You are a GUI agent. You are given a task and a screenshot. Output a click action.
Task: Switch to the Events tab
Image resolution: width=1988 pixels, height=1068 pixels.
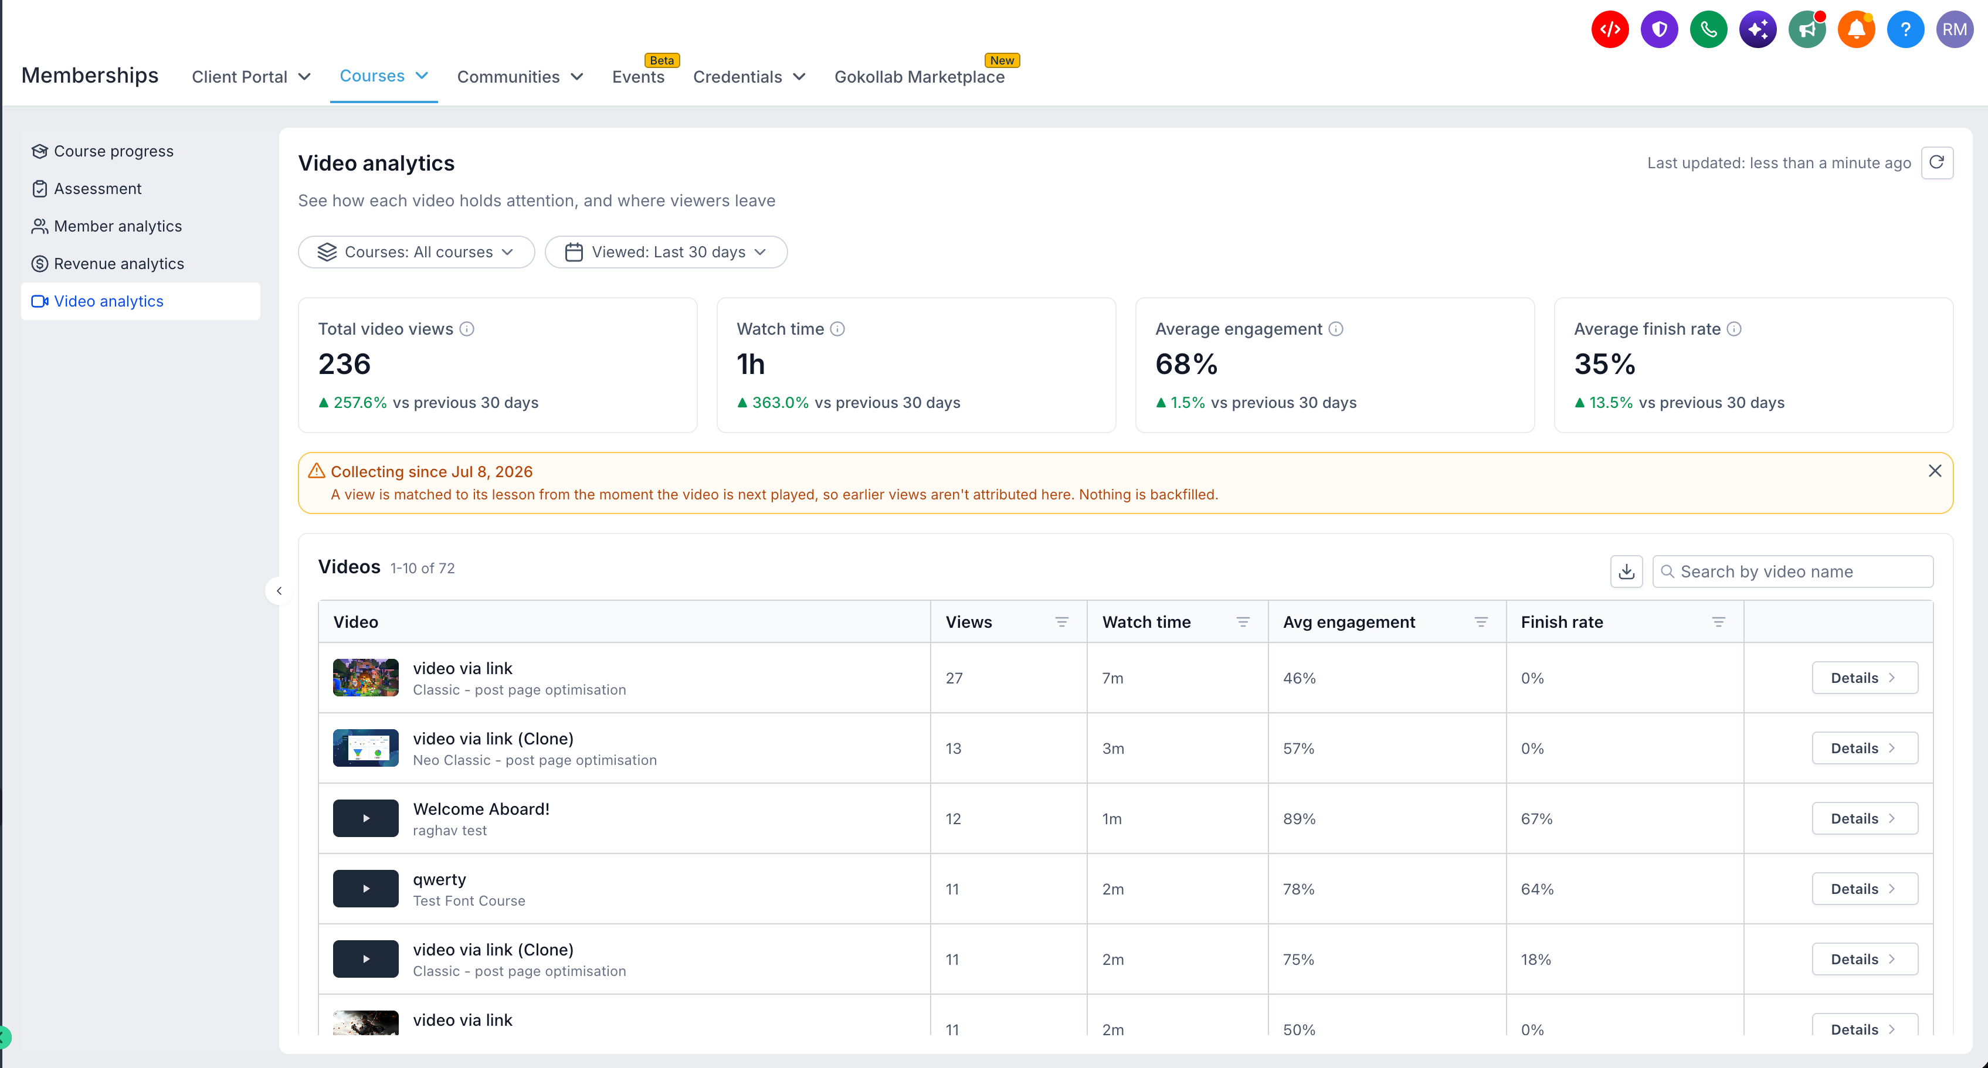(x=638, y=77)
